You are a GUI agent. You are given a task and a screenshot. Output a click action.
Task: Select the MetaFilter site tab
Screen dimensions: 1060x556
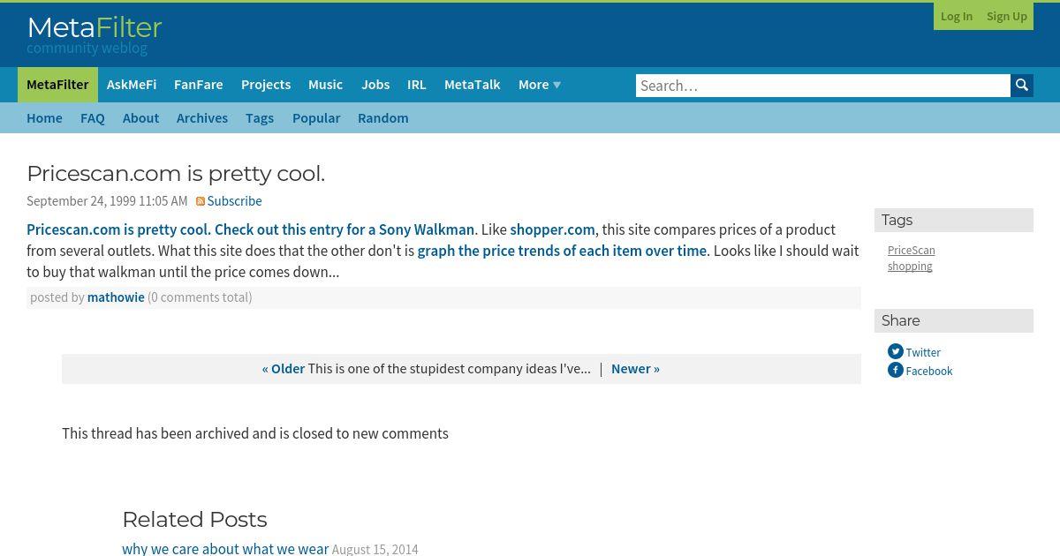coord(57,85)
